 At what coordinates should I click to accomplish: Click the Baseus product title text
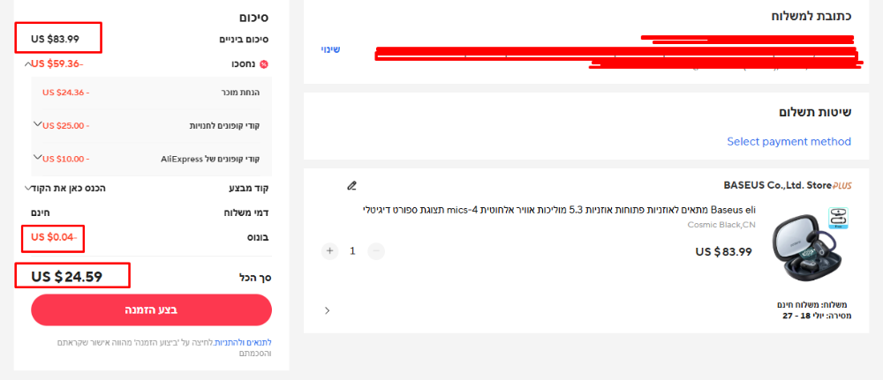559,210
